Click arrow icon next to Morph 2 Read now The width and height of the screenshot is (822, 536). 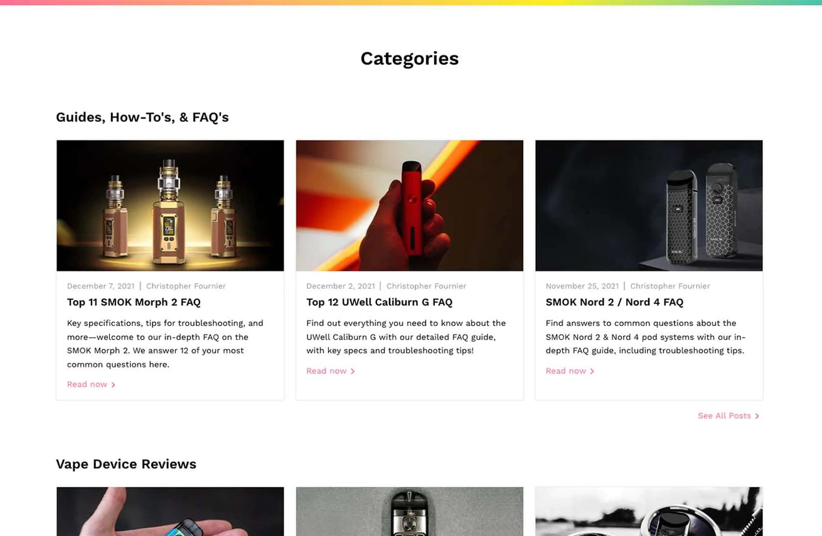pos(113,385)
